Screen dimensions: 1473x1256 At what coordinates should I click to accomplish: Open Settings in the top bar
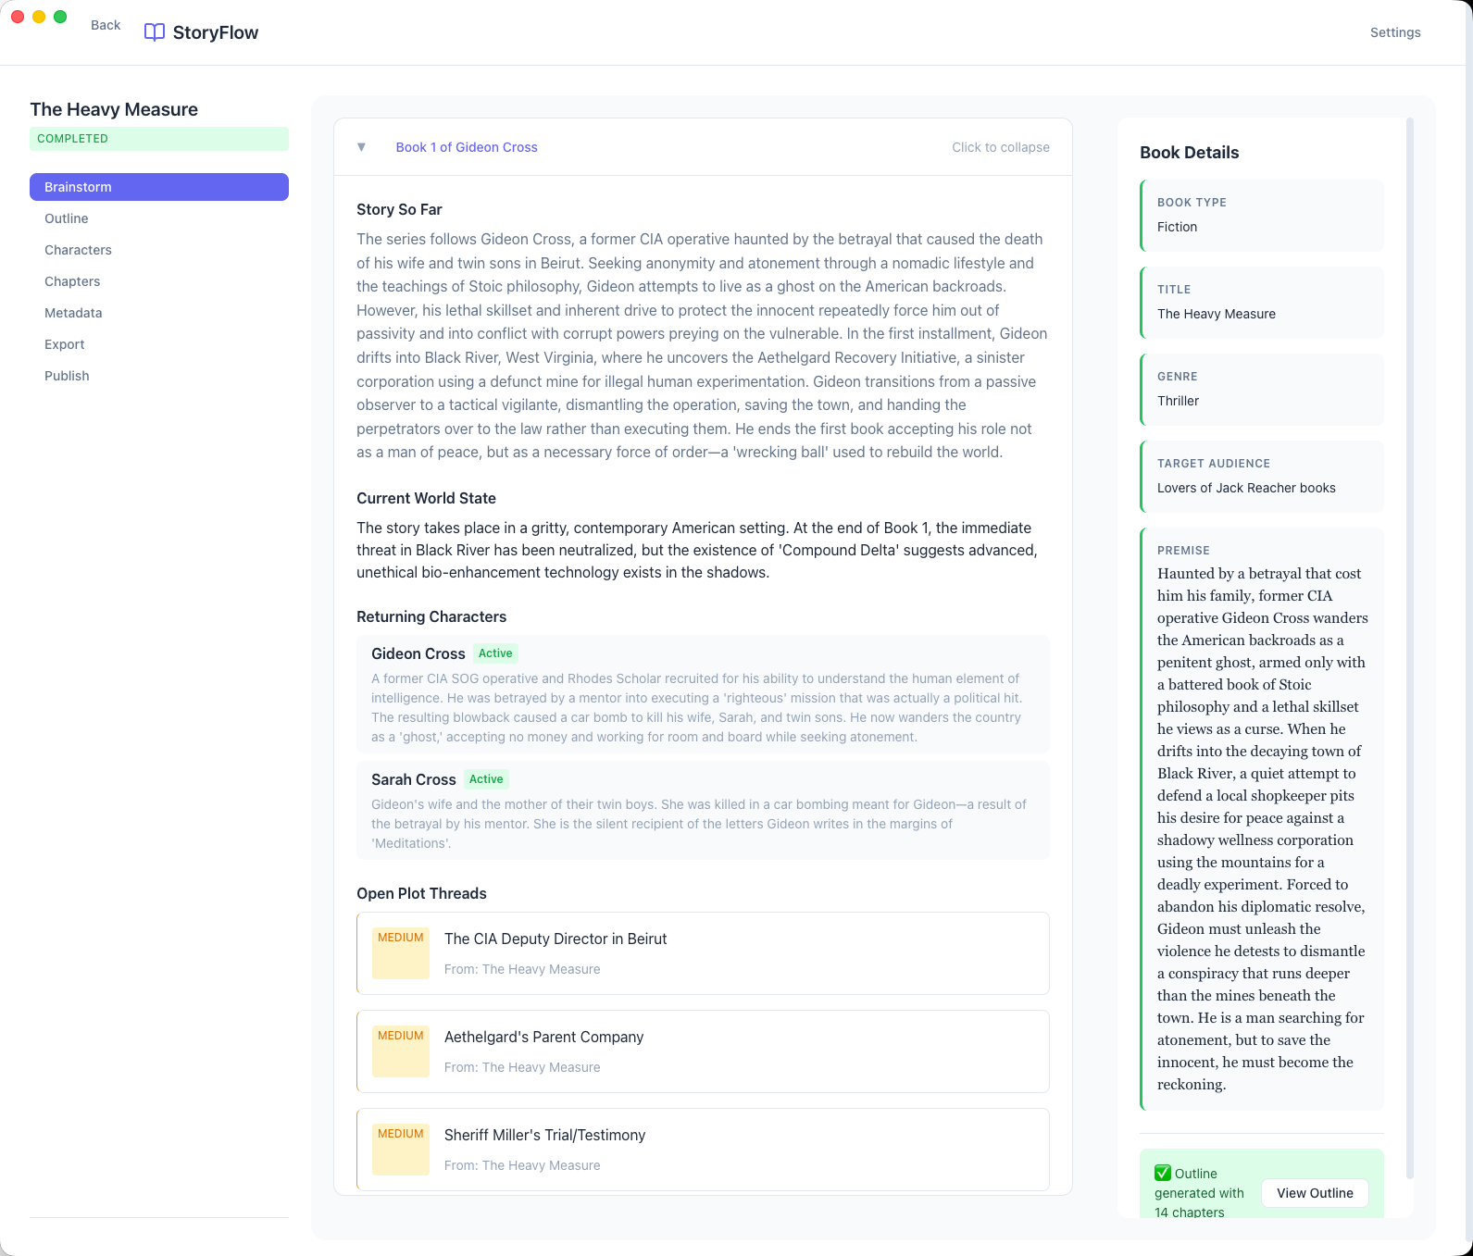(x=1394, y=32)
